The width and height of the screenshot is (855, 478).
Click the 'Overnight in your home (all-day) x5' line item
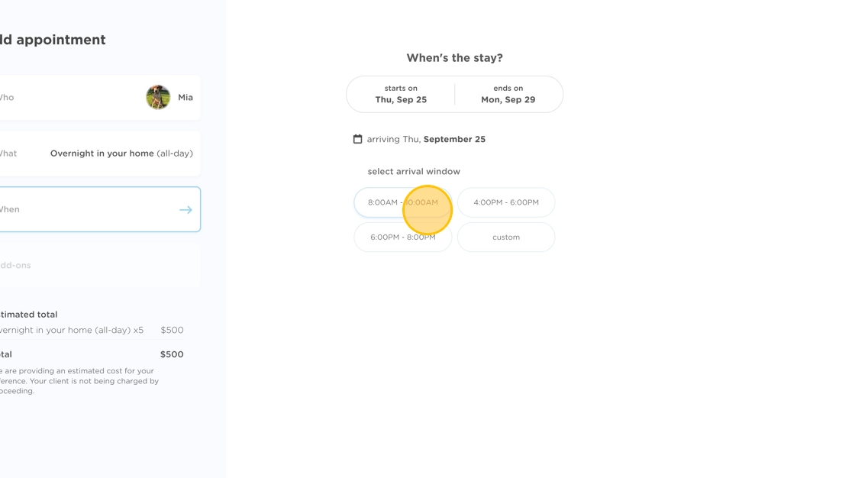[71, 331]
